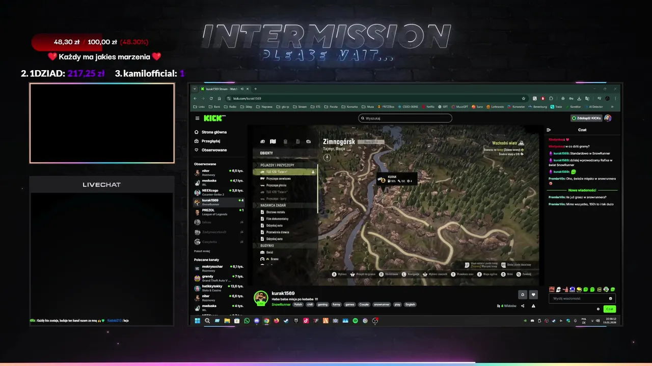652x366 pixels.
Task: Click the report warning triangle icon
Action: (x=533, y=306)
